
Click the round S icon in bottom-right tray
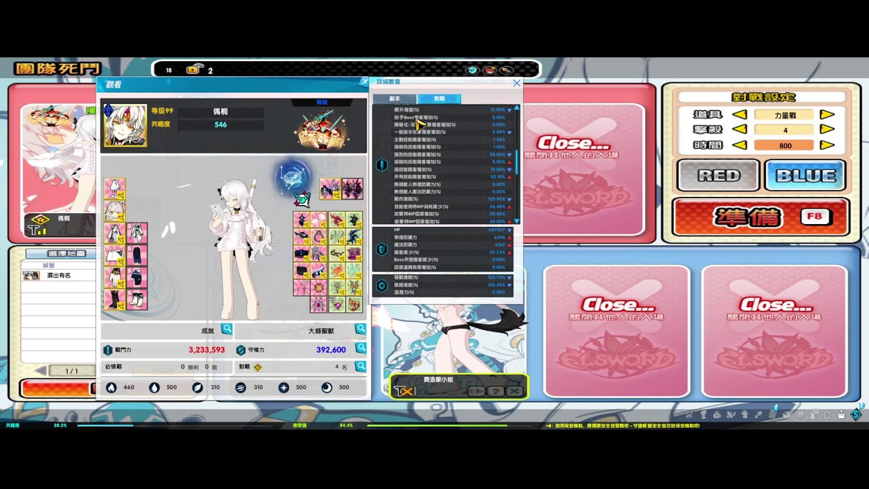click(856, 414)
